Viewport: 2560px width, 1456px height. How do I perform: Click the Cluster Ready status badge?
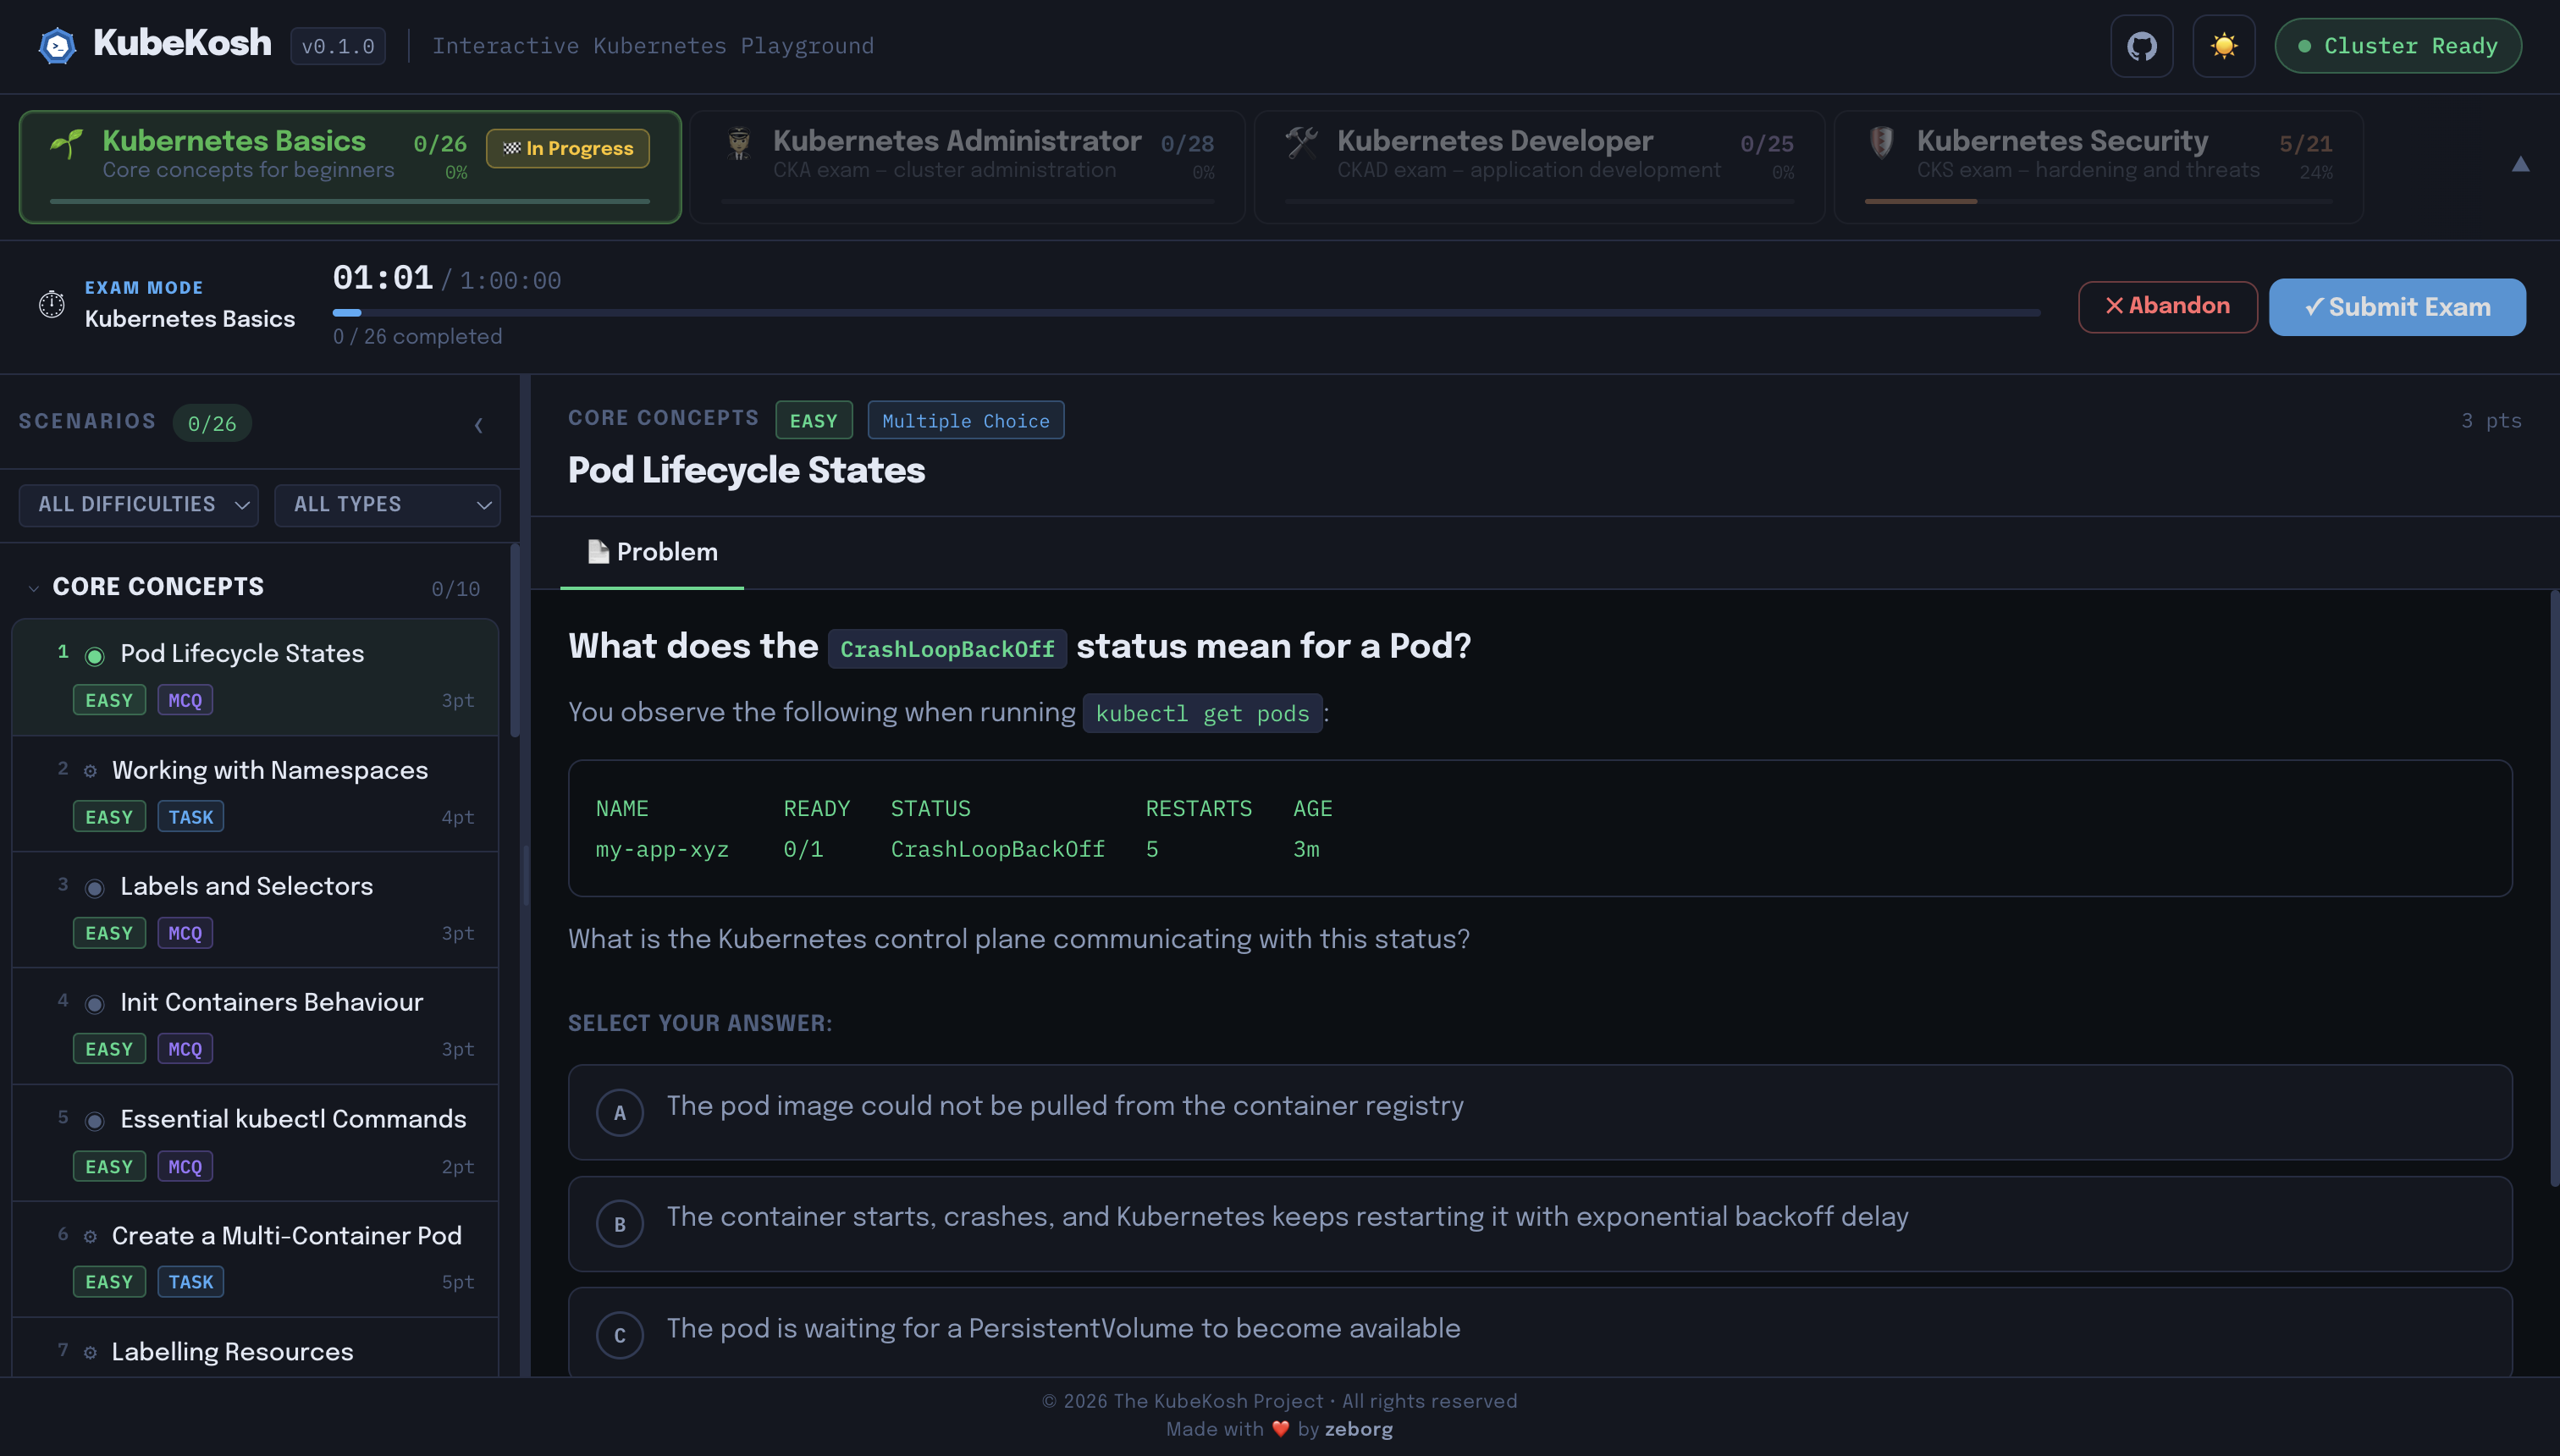click(2397, 46)
